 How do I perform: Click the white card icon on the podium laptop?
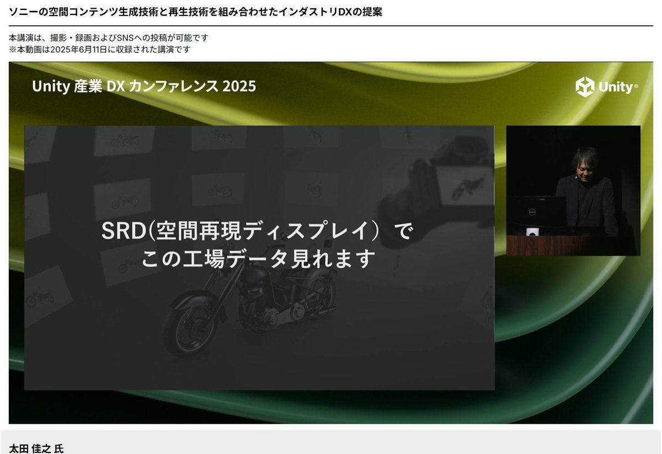pyautogui.click(x=532, y=232)
